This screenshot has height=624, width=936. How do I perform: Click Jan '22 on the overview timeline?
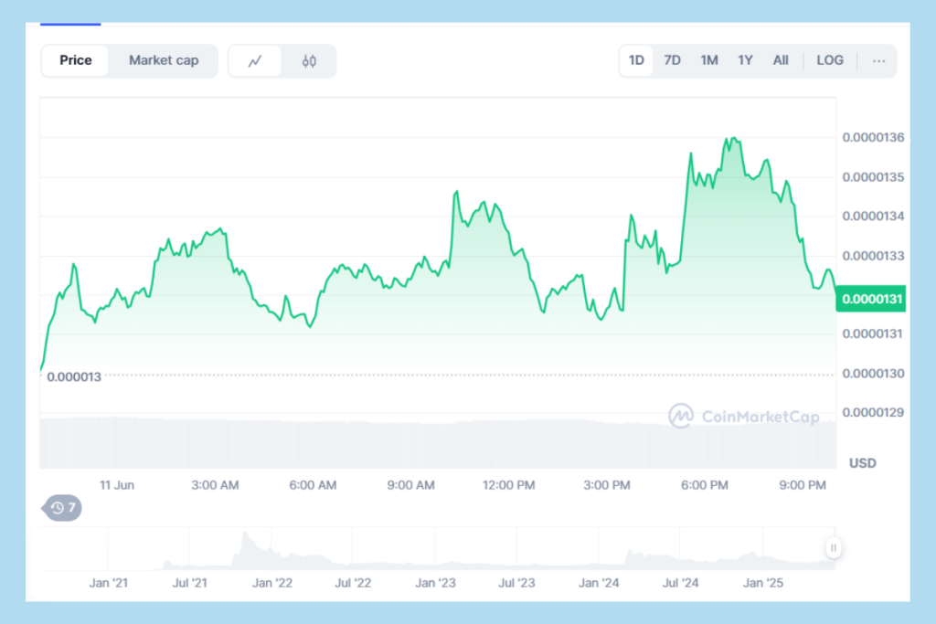coord(272,583)
